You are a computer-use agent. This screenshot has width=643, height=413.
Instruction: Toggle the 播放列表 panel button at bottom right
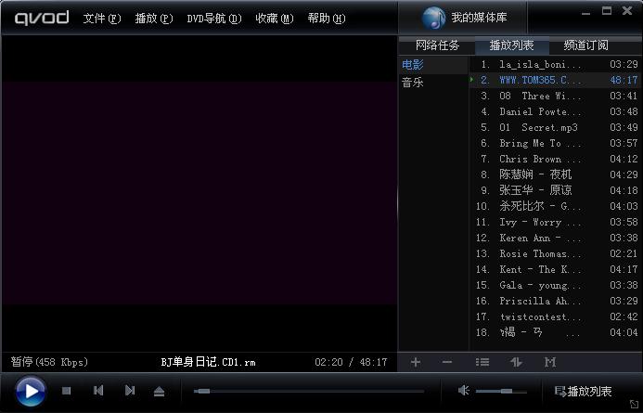583,391
